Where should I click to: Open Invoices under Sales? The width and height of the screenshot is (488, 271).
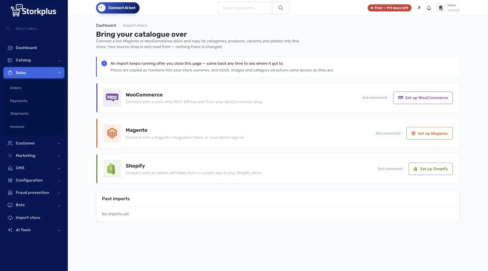point(17,126)
